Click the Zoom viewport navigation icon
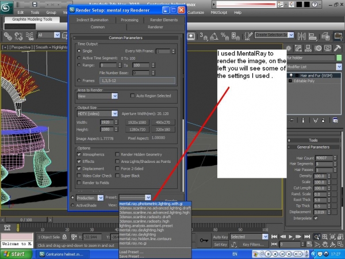This screenshot has height=259, width=345. pyautogui.click(x=317, y=237)
